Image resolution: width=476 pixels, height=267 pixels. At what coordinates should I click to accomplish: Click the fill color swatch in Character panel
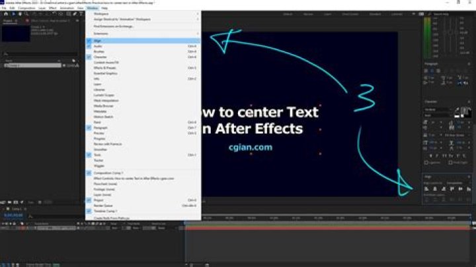tap(465, 111)
